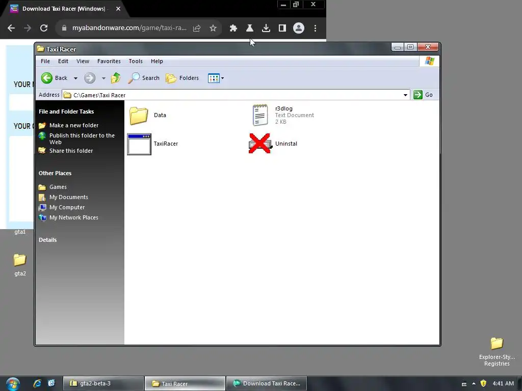Bookmark the page with the star icon

(213, 29)
